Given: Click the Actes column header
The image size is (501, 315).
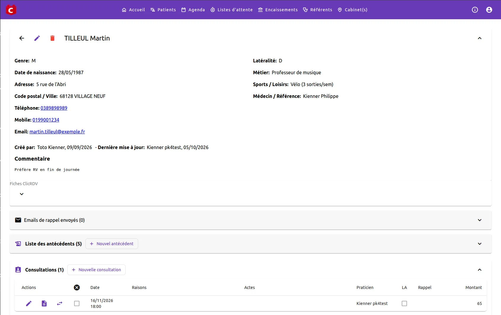Looking at the screenshot, I should (250, 287).
